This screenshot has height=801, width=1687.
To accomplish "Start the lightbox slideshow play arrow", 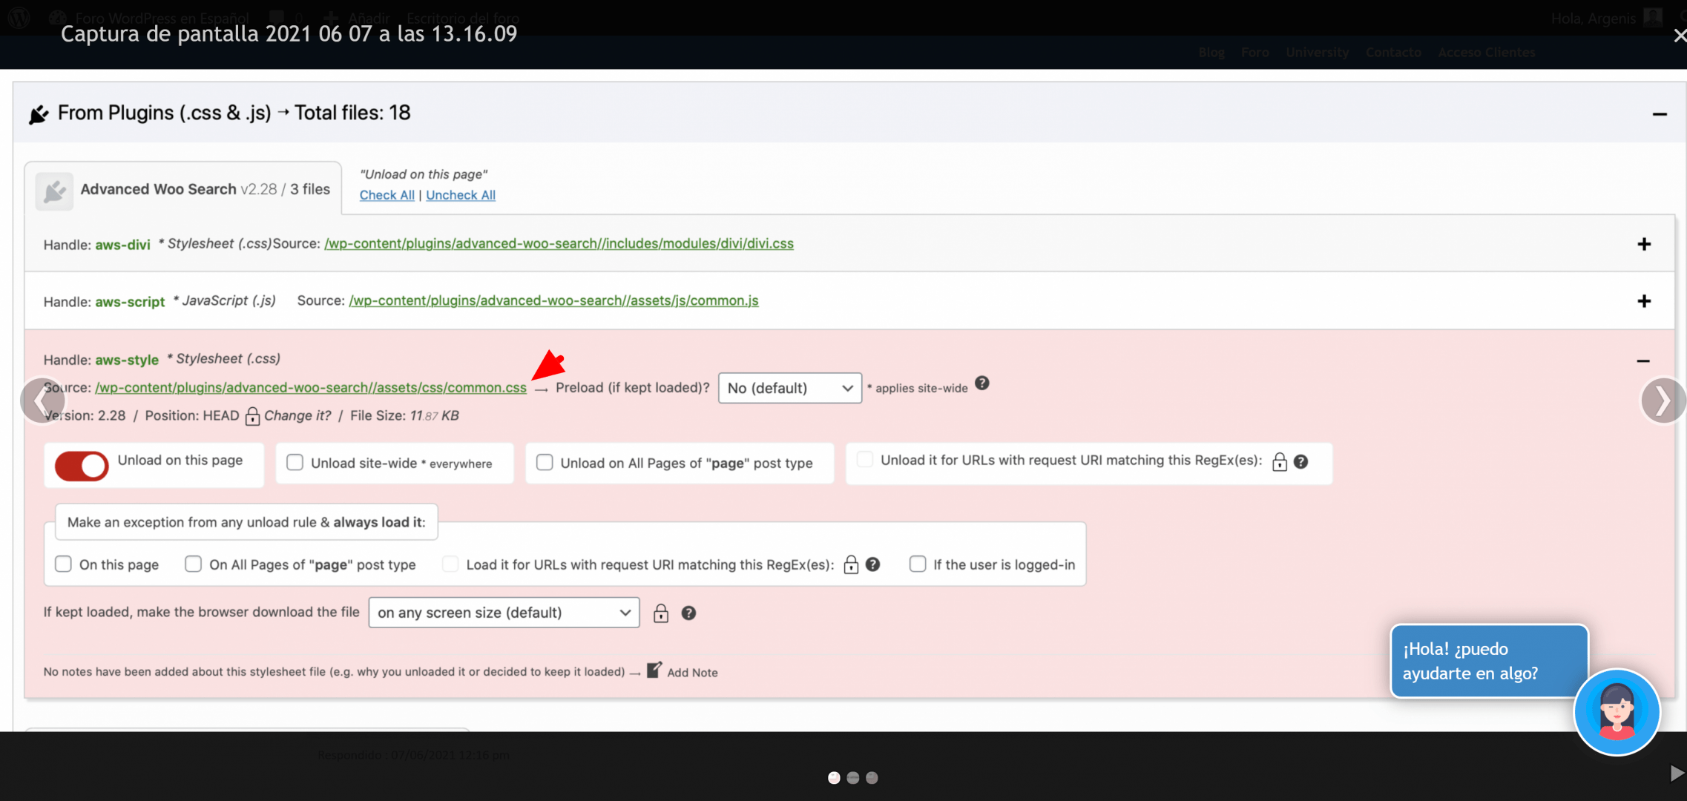I will [x=1676, y=774].
